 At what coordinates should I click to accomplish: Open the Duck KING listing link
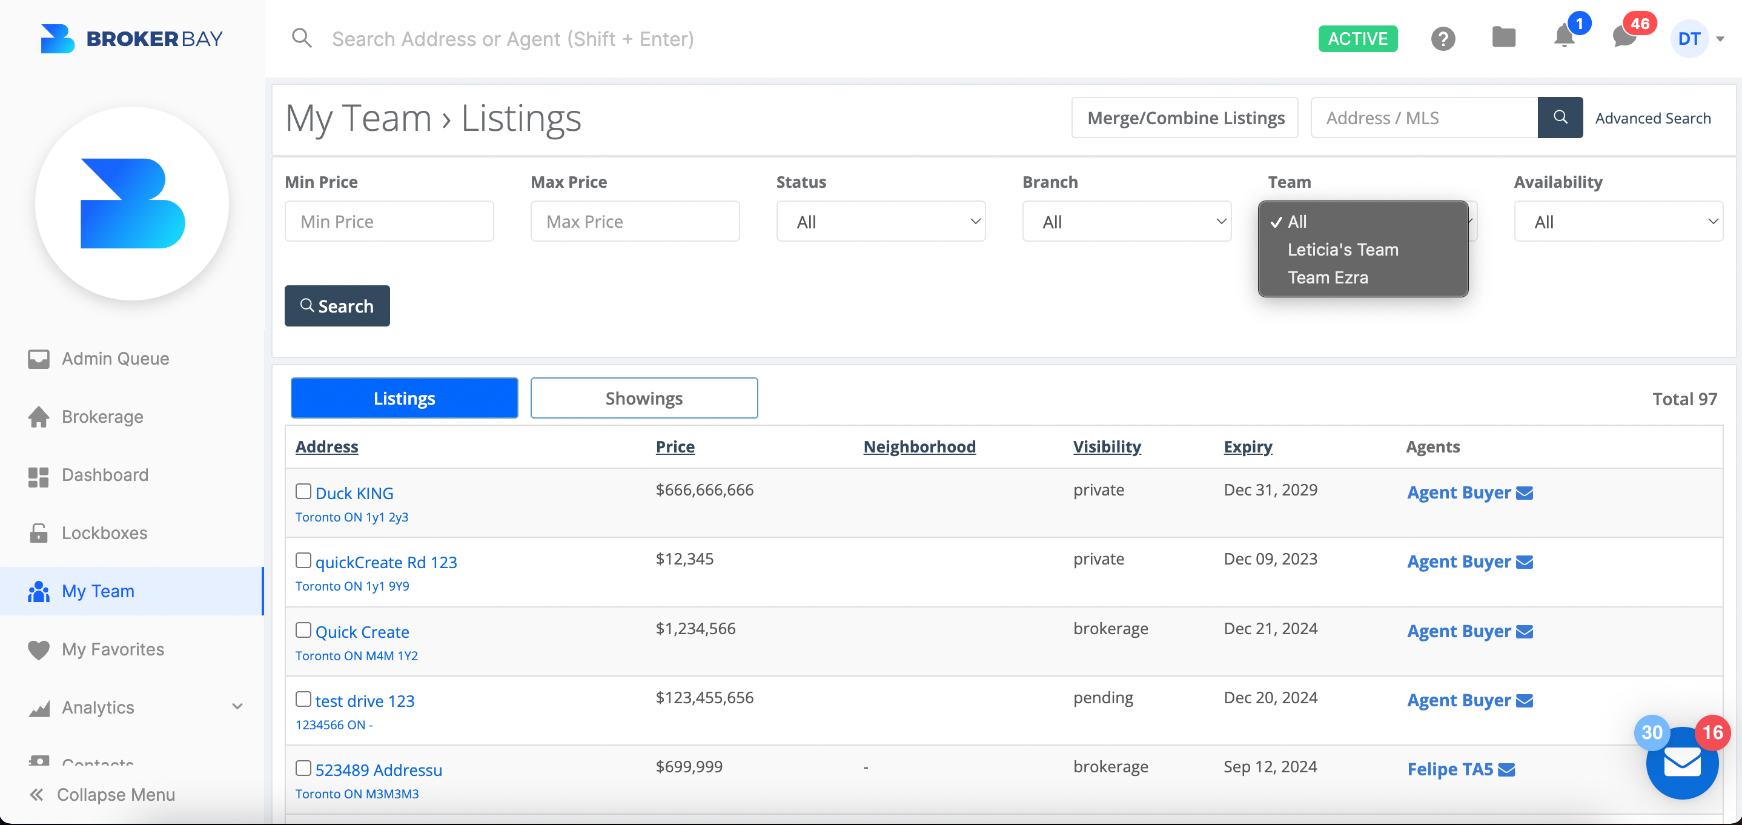pos(354,493)
